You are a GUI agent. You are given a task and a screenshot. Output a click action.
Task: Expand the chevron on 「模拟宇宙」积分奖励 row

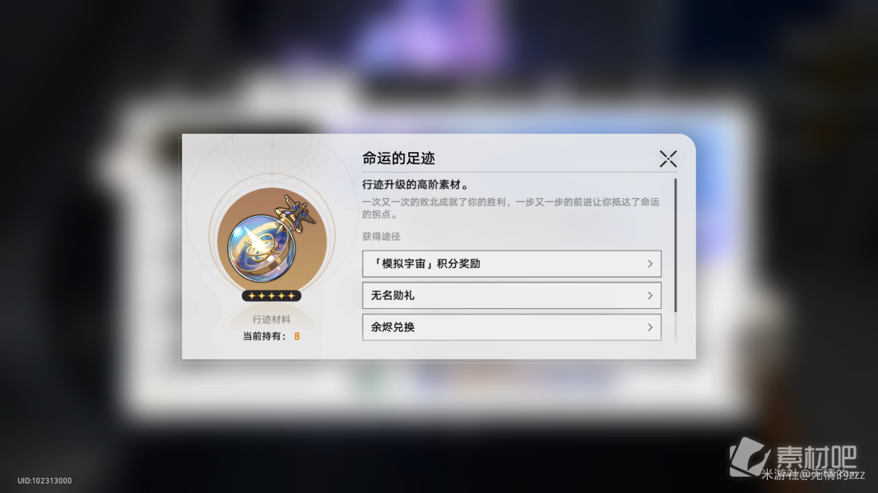[x=650, y=264]
